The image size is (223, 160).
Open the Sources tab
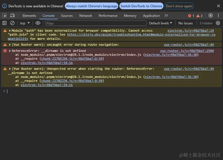coord(67,16)
